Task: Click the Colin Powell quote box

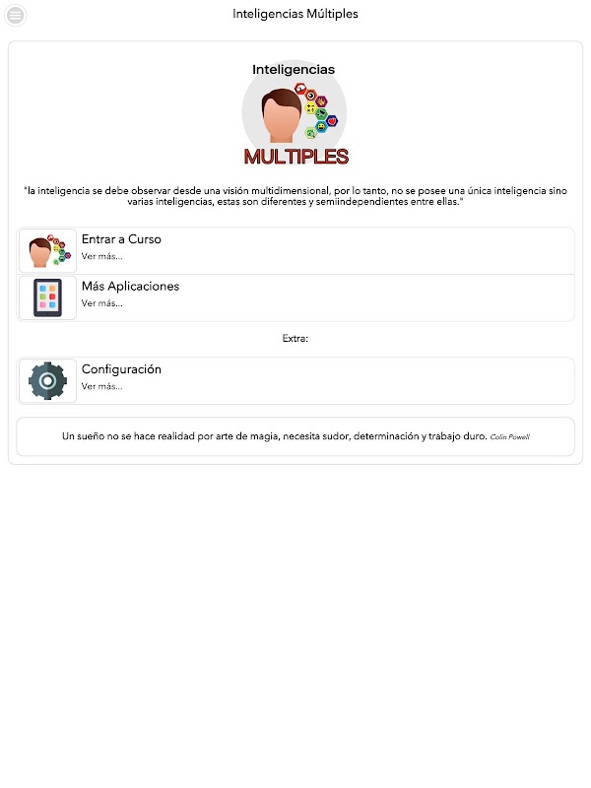Action: [x=295, y=436]
